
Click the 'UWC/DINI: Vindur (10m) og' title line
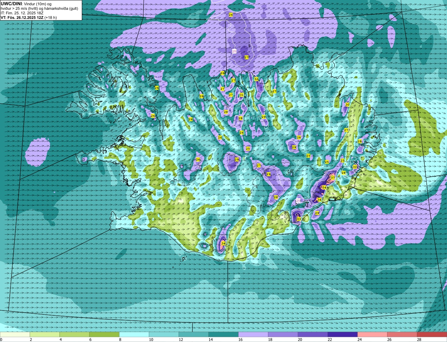(x=26, y=3)
